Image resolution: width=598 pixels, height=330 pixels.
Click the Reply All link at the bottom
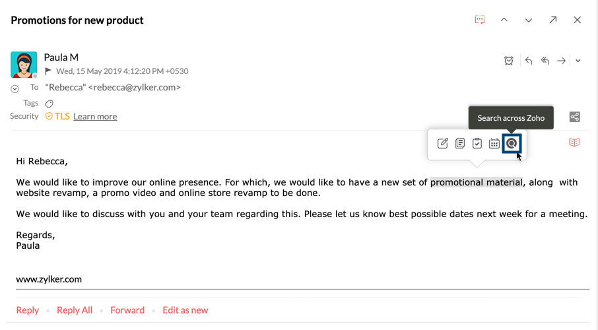point(75,310)
